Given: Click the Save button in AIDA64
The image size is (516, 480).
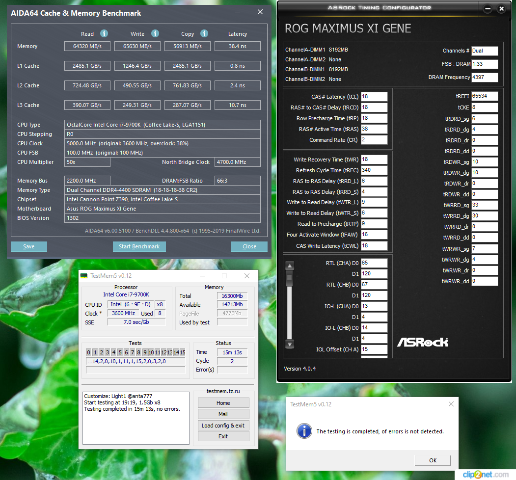Looking at the screenshot, I should coord(29,246).
